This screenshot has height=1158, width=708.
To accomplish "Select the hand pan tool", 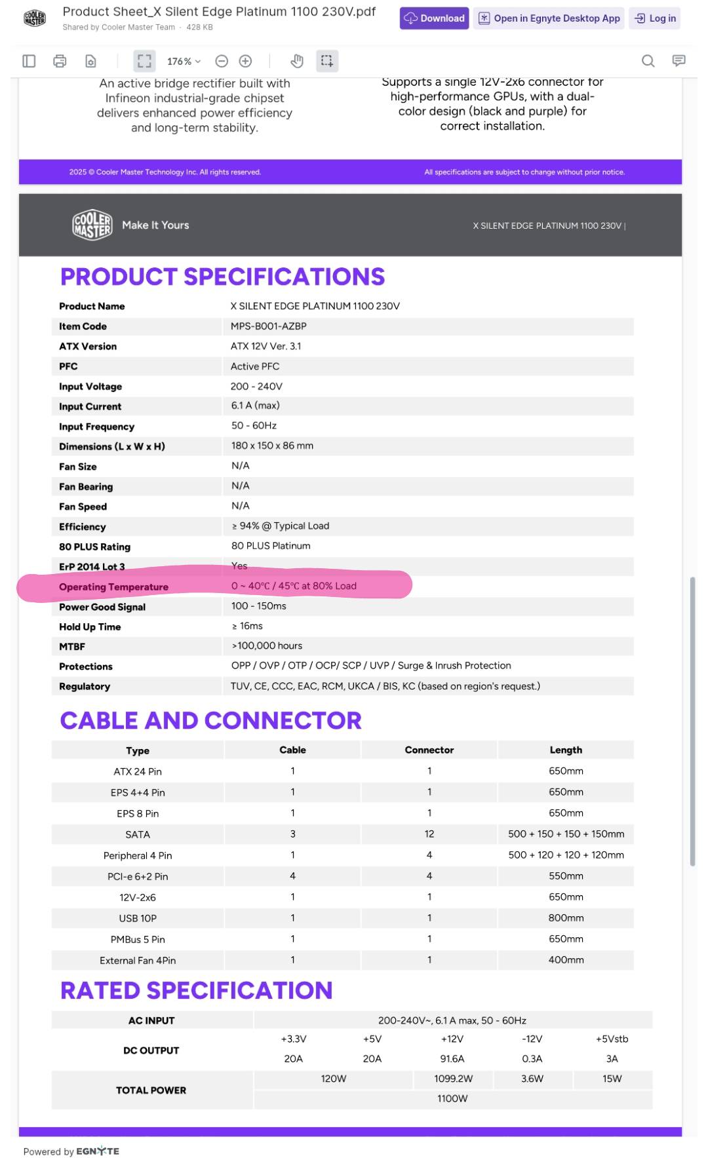I will click(x=297, y=61).
